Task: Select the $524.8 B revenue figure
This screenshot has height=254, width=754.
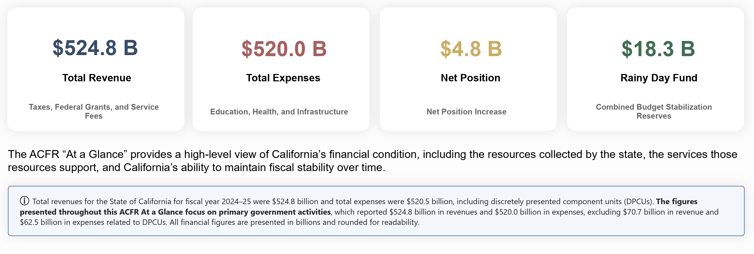Action: click(x=95, y=48)
